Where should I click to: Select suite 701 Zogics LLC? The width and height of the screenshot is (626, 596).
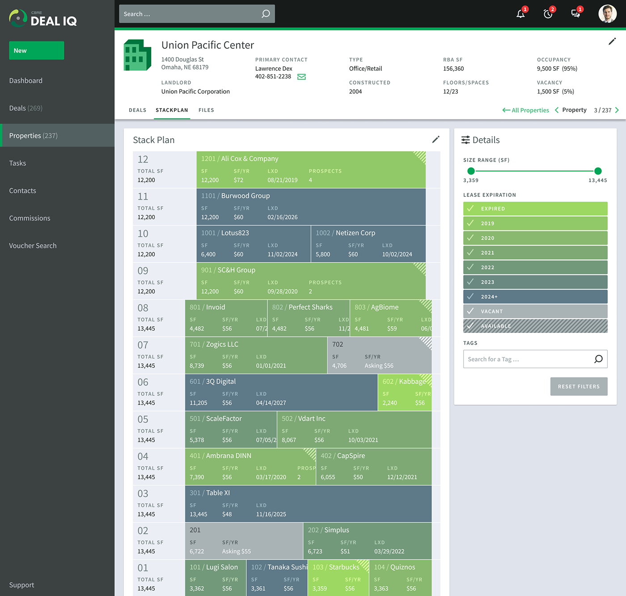coord(256,355)
